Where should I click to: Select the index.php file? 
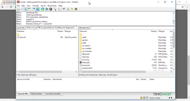click(86, 62)
